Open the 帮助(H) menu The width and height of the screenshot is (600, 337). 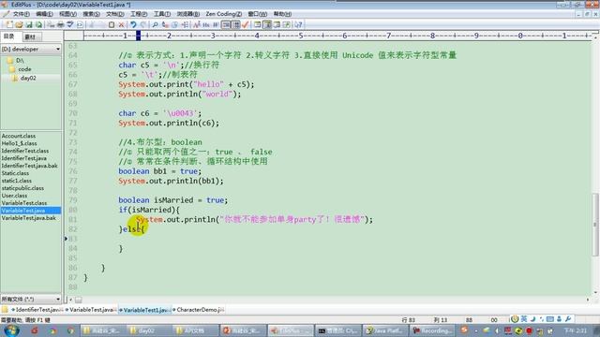click(282, 14)
